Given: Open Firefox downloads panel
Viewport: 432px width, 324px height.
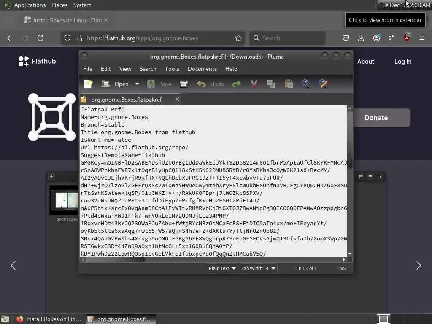Looking at the screenshot, I should point(361,38).
